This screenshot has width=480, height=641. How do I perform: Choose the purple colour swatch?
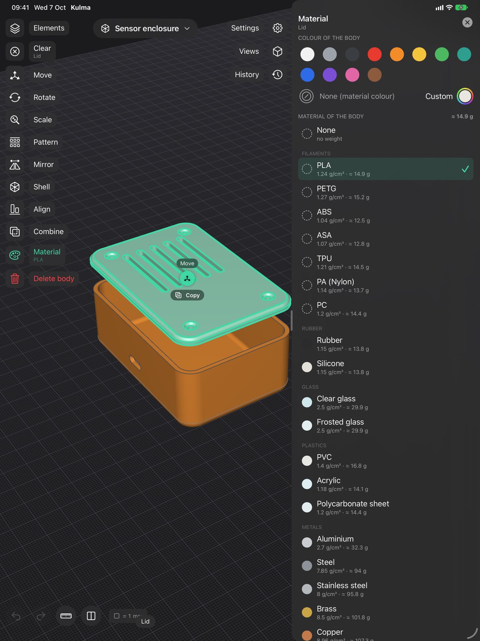[x=330, y=75]
